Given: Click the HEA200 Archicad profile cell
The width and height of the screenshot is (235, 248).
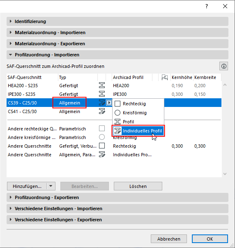Looking at the screenshot, I should (121, 86).
